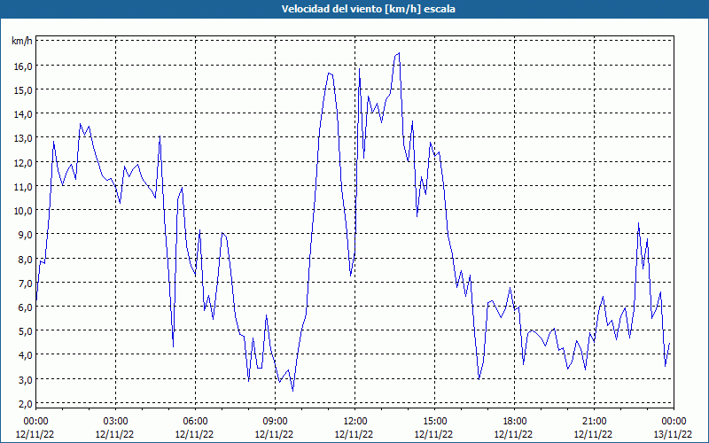This screenshot has width=709, height=443.
Task: Click the 'km/h' unit label
Action: (x=22, y=41)
